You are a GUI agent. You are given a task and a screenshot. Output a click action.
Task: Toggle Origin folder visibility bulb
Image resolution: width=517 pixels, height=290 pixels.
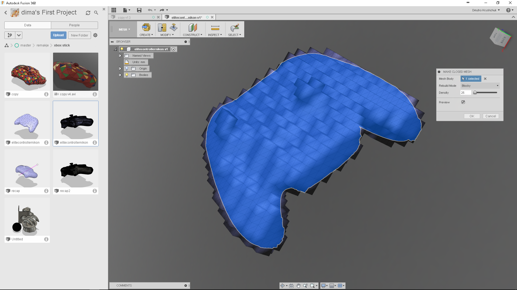[127, 68]
